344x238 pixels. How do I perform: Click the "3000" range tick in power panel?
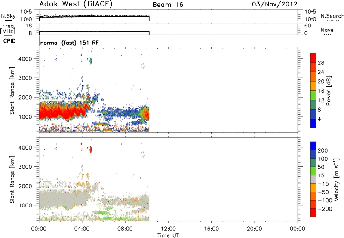pos(25,78)
